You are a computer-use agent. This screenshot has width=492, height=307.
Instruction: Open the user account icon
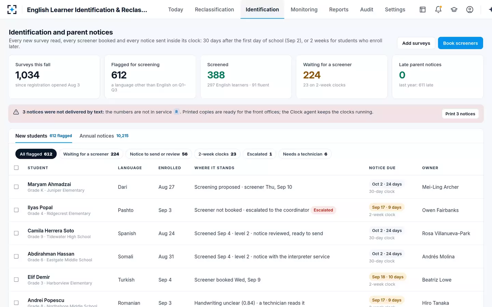470,10
